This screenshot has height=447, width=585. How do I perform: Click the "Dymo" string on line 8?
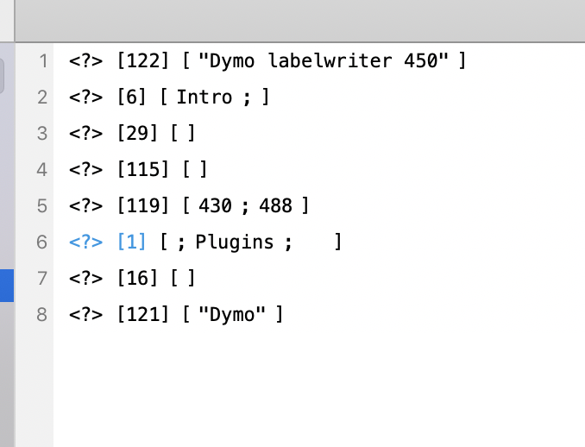pos(232,315)
